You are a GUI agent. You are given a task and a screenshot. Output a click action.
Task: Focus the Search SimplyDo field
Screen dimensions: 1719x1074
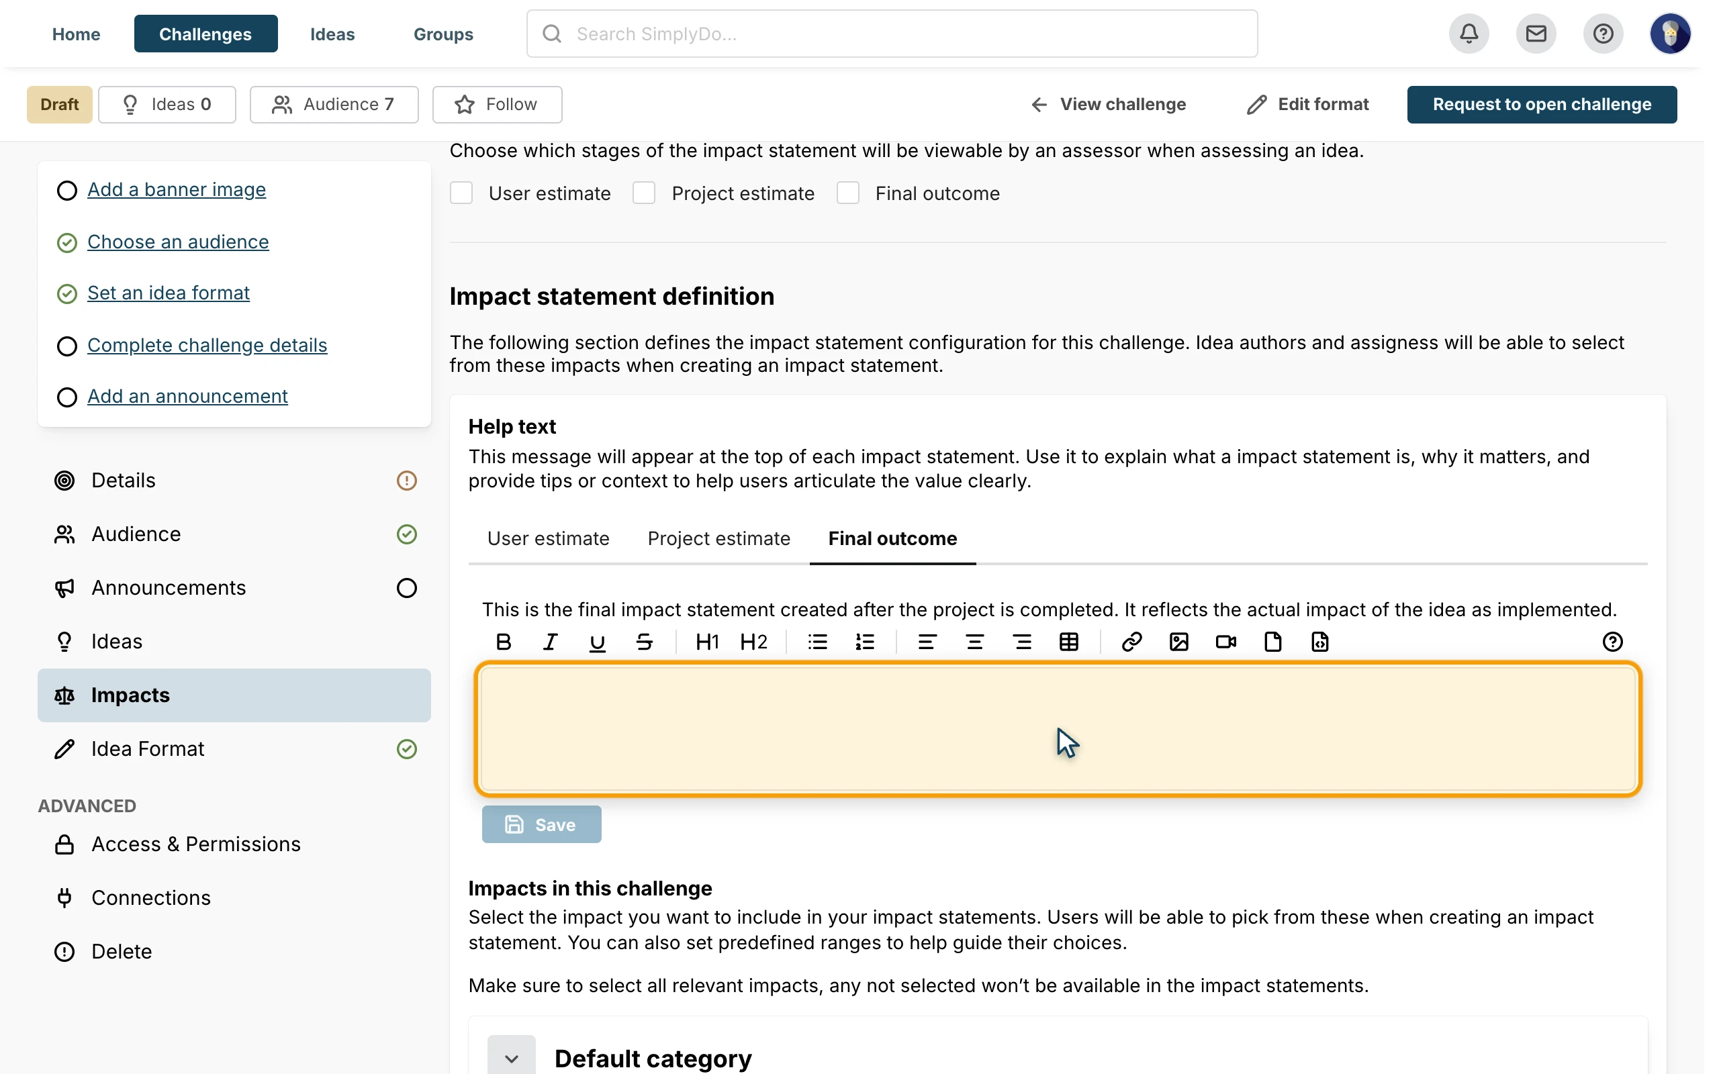tap(892, 34)
